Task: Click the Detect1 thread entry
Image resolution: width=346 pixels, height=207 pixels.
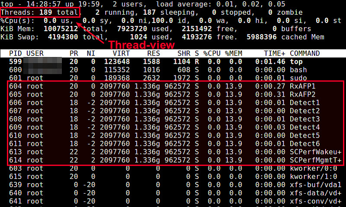Action: (x=304, y=103)
